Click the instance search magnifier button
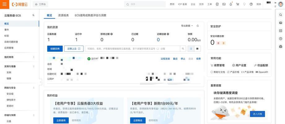 (x=183, y=49)
